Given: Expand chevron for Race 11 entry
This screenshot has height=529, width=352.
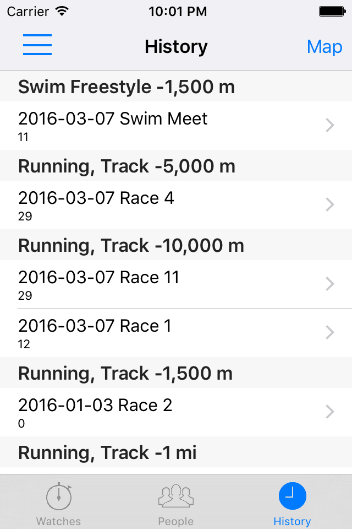Looking at the screenshot, I should pos(330,284).
